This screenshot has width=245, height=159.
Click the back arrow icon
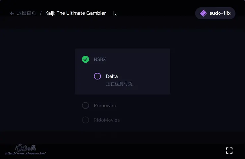coord(12,13)
